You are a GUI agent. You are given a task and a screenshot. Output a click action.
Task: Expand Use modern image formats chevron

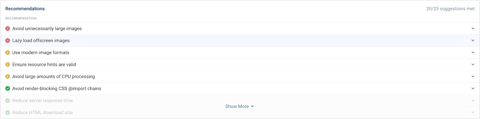point(473,53)
